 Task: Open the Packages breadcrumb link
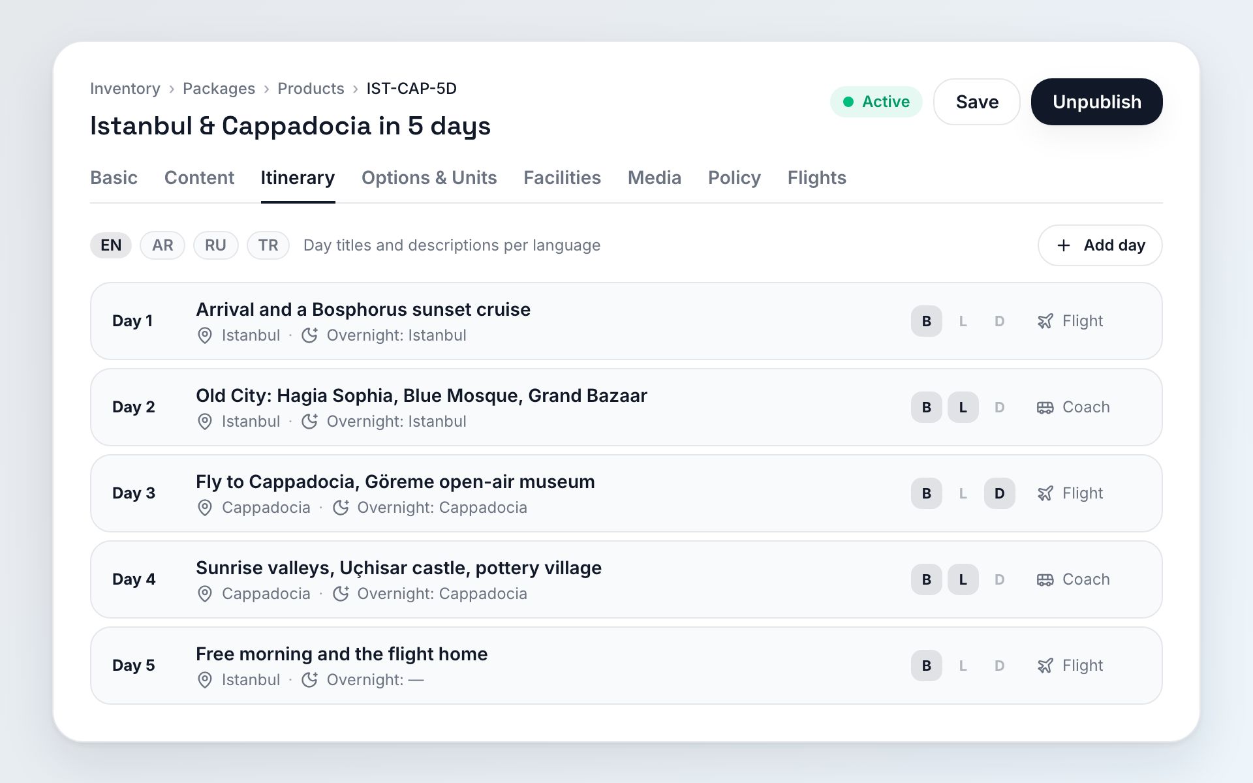tap(219, 89)
